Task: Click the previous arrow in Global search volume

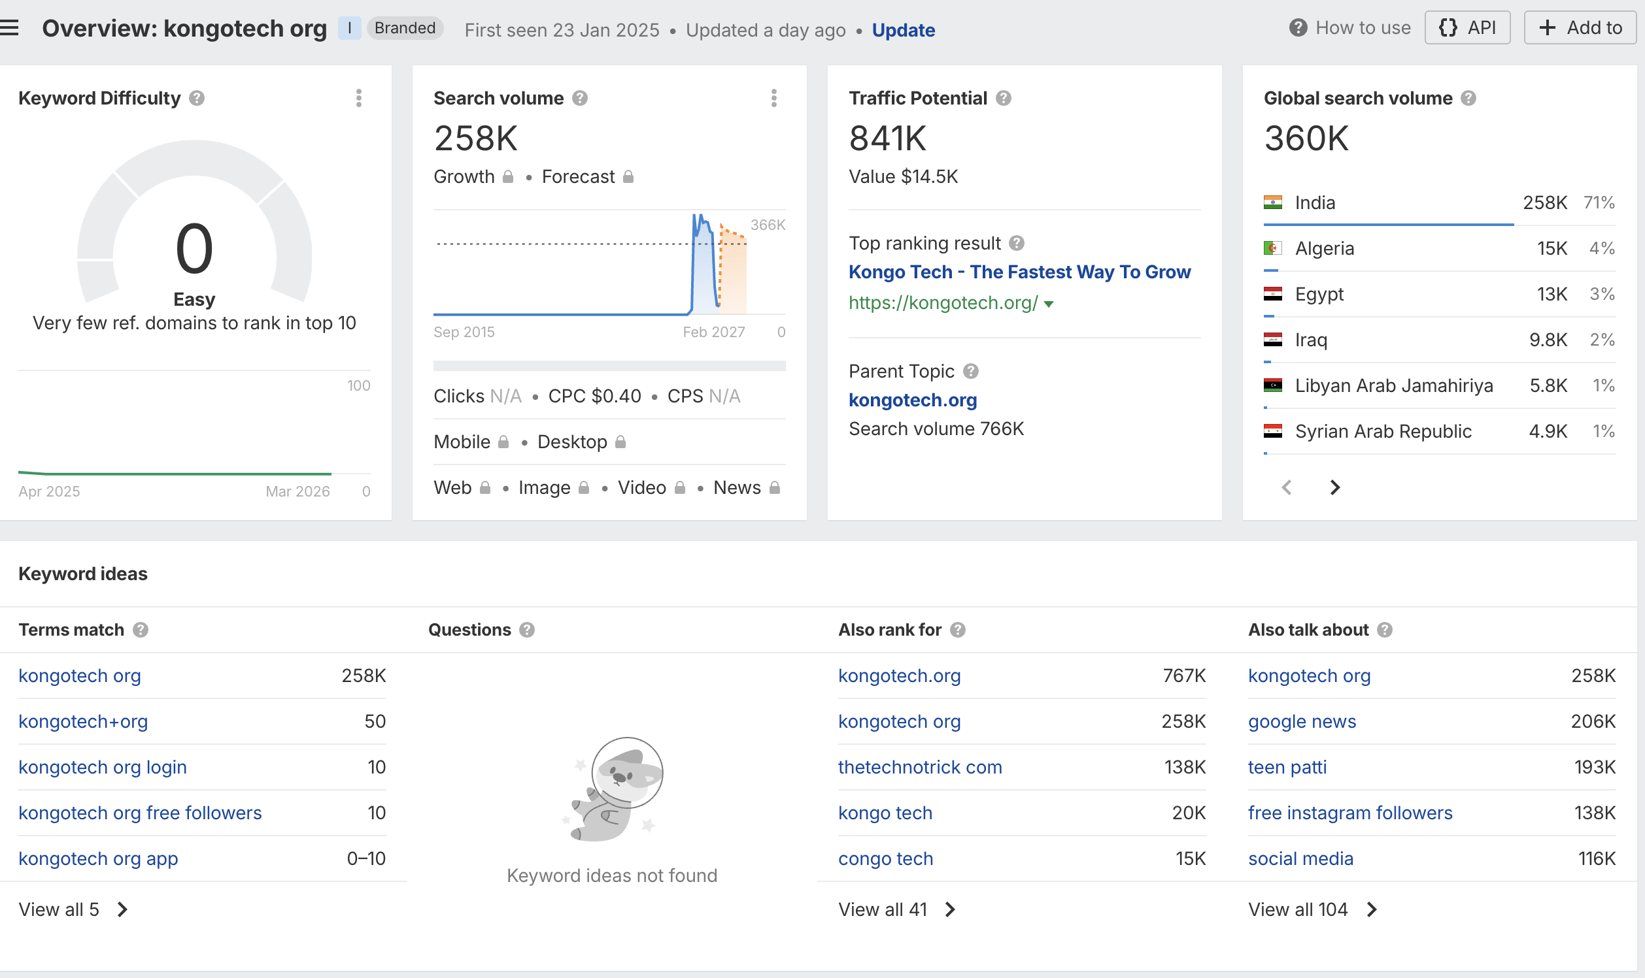Action: click(x=1287, y=487)
